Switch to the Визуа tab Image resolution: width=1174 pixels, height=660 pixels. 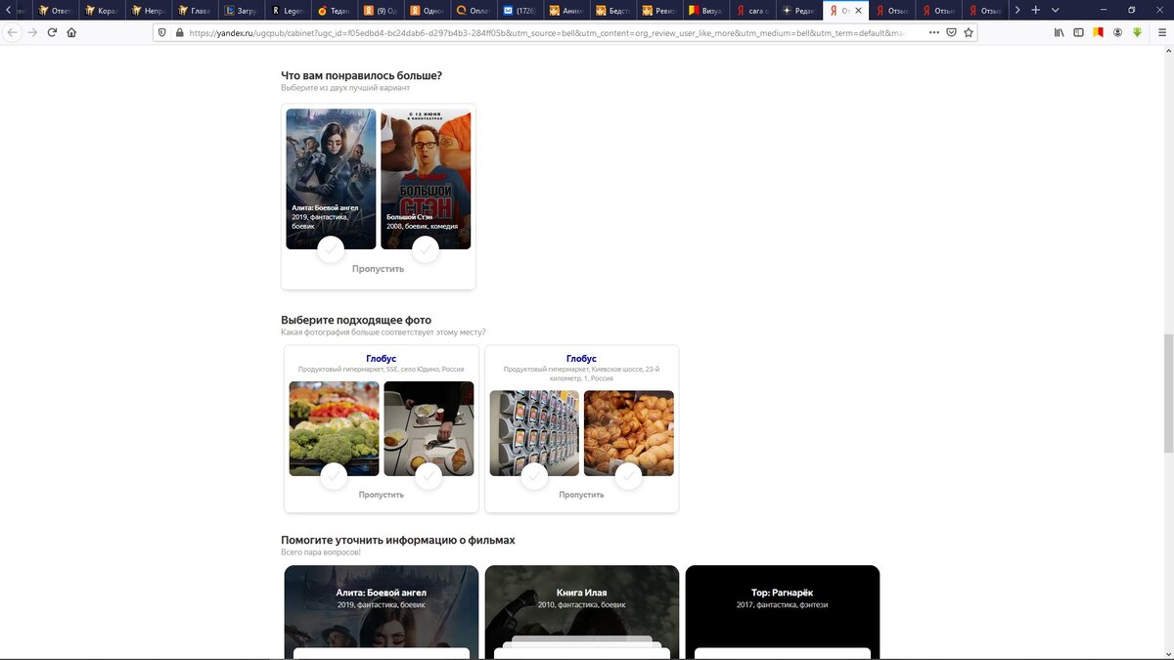[704, 10]
